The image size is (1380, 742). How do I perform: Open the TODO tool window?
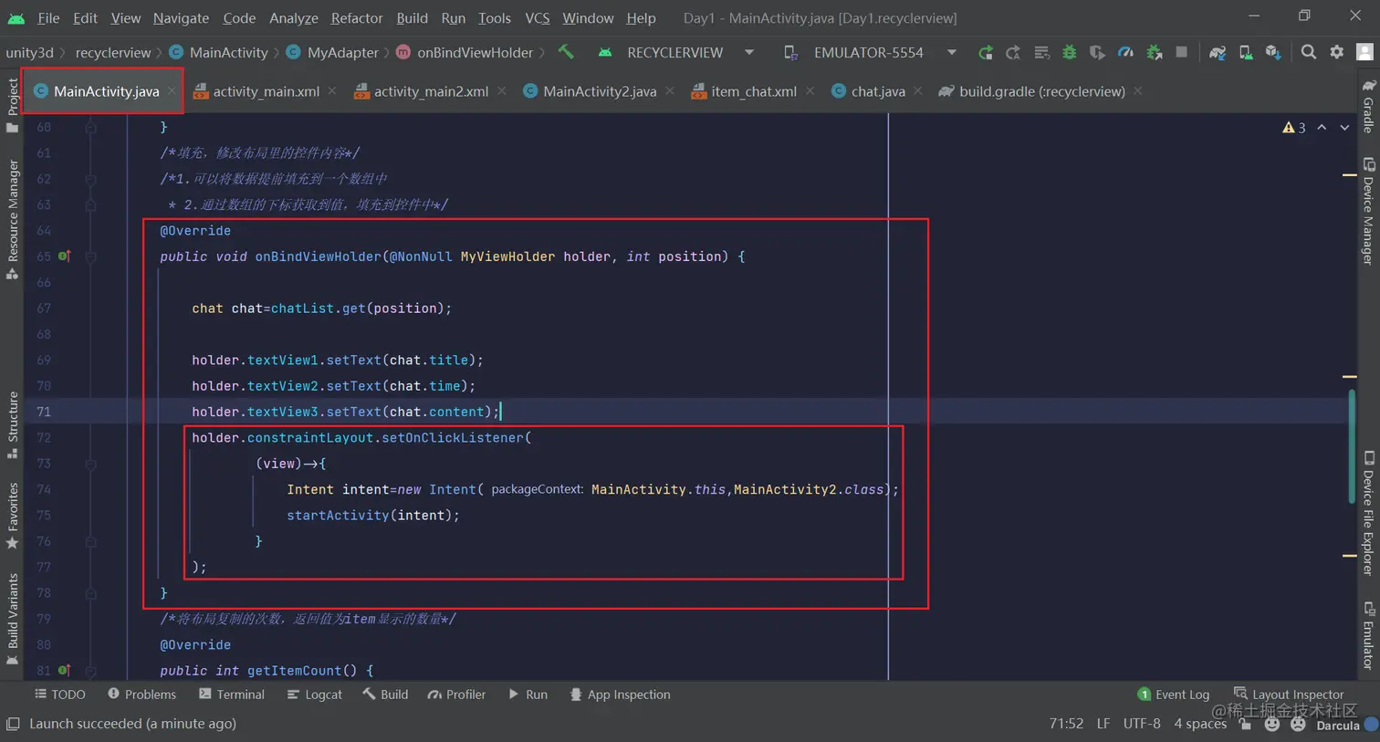point(60,695)
